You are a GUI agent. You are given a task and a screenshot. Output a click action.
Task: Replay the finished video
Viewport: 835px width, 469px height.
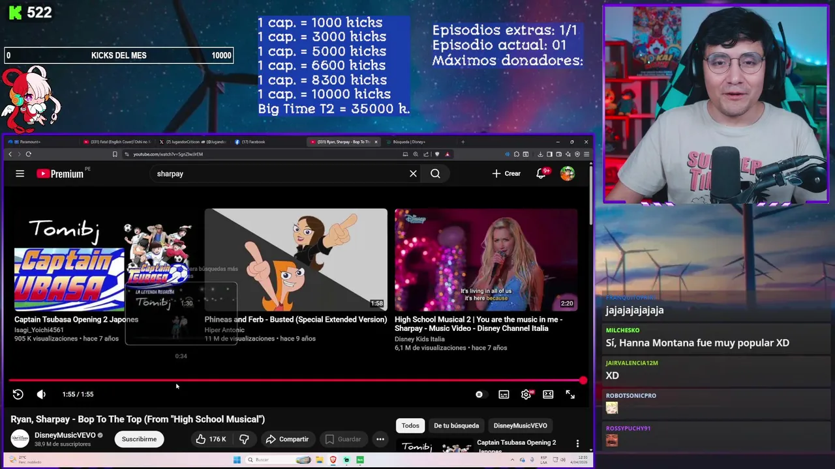click(x=18, y=394)
